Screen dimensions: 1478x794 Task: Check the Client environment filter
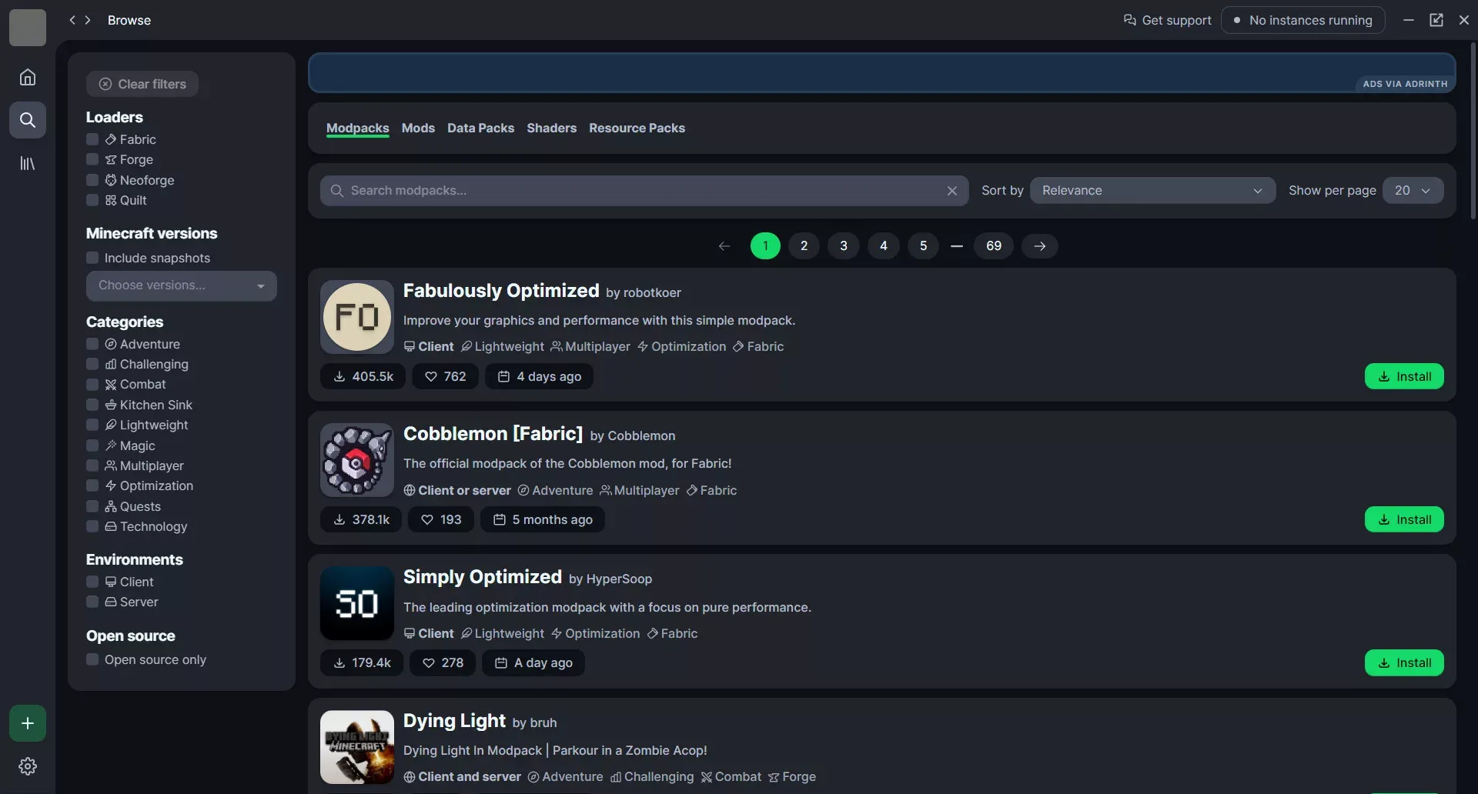(92, 582)
